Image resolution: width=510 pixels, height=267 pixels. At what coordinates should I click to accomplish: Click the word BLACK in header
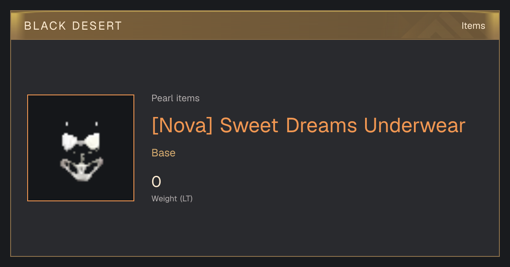[45, 26]
